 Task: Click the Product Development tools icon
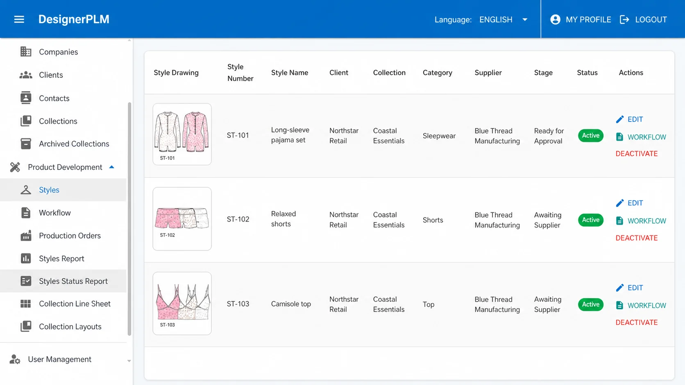point(15,167)
